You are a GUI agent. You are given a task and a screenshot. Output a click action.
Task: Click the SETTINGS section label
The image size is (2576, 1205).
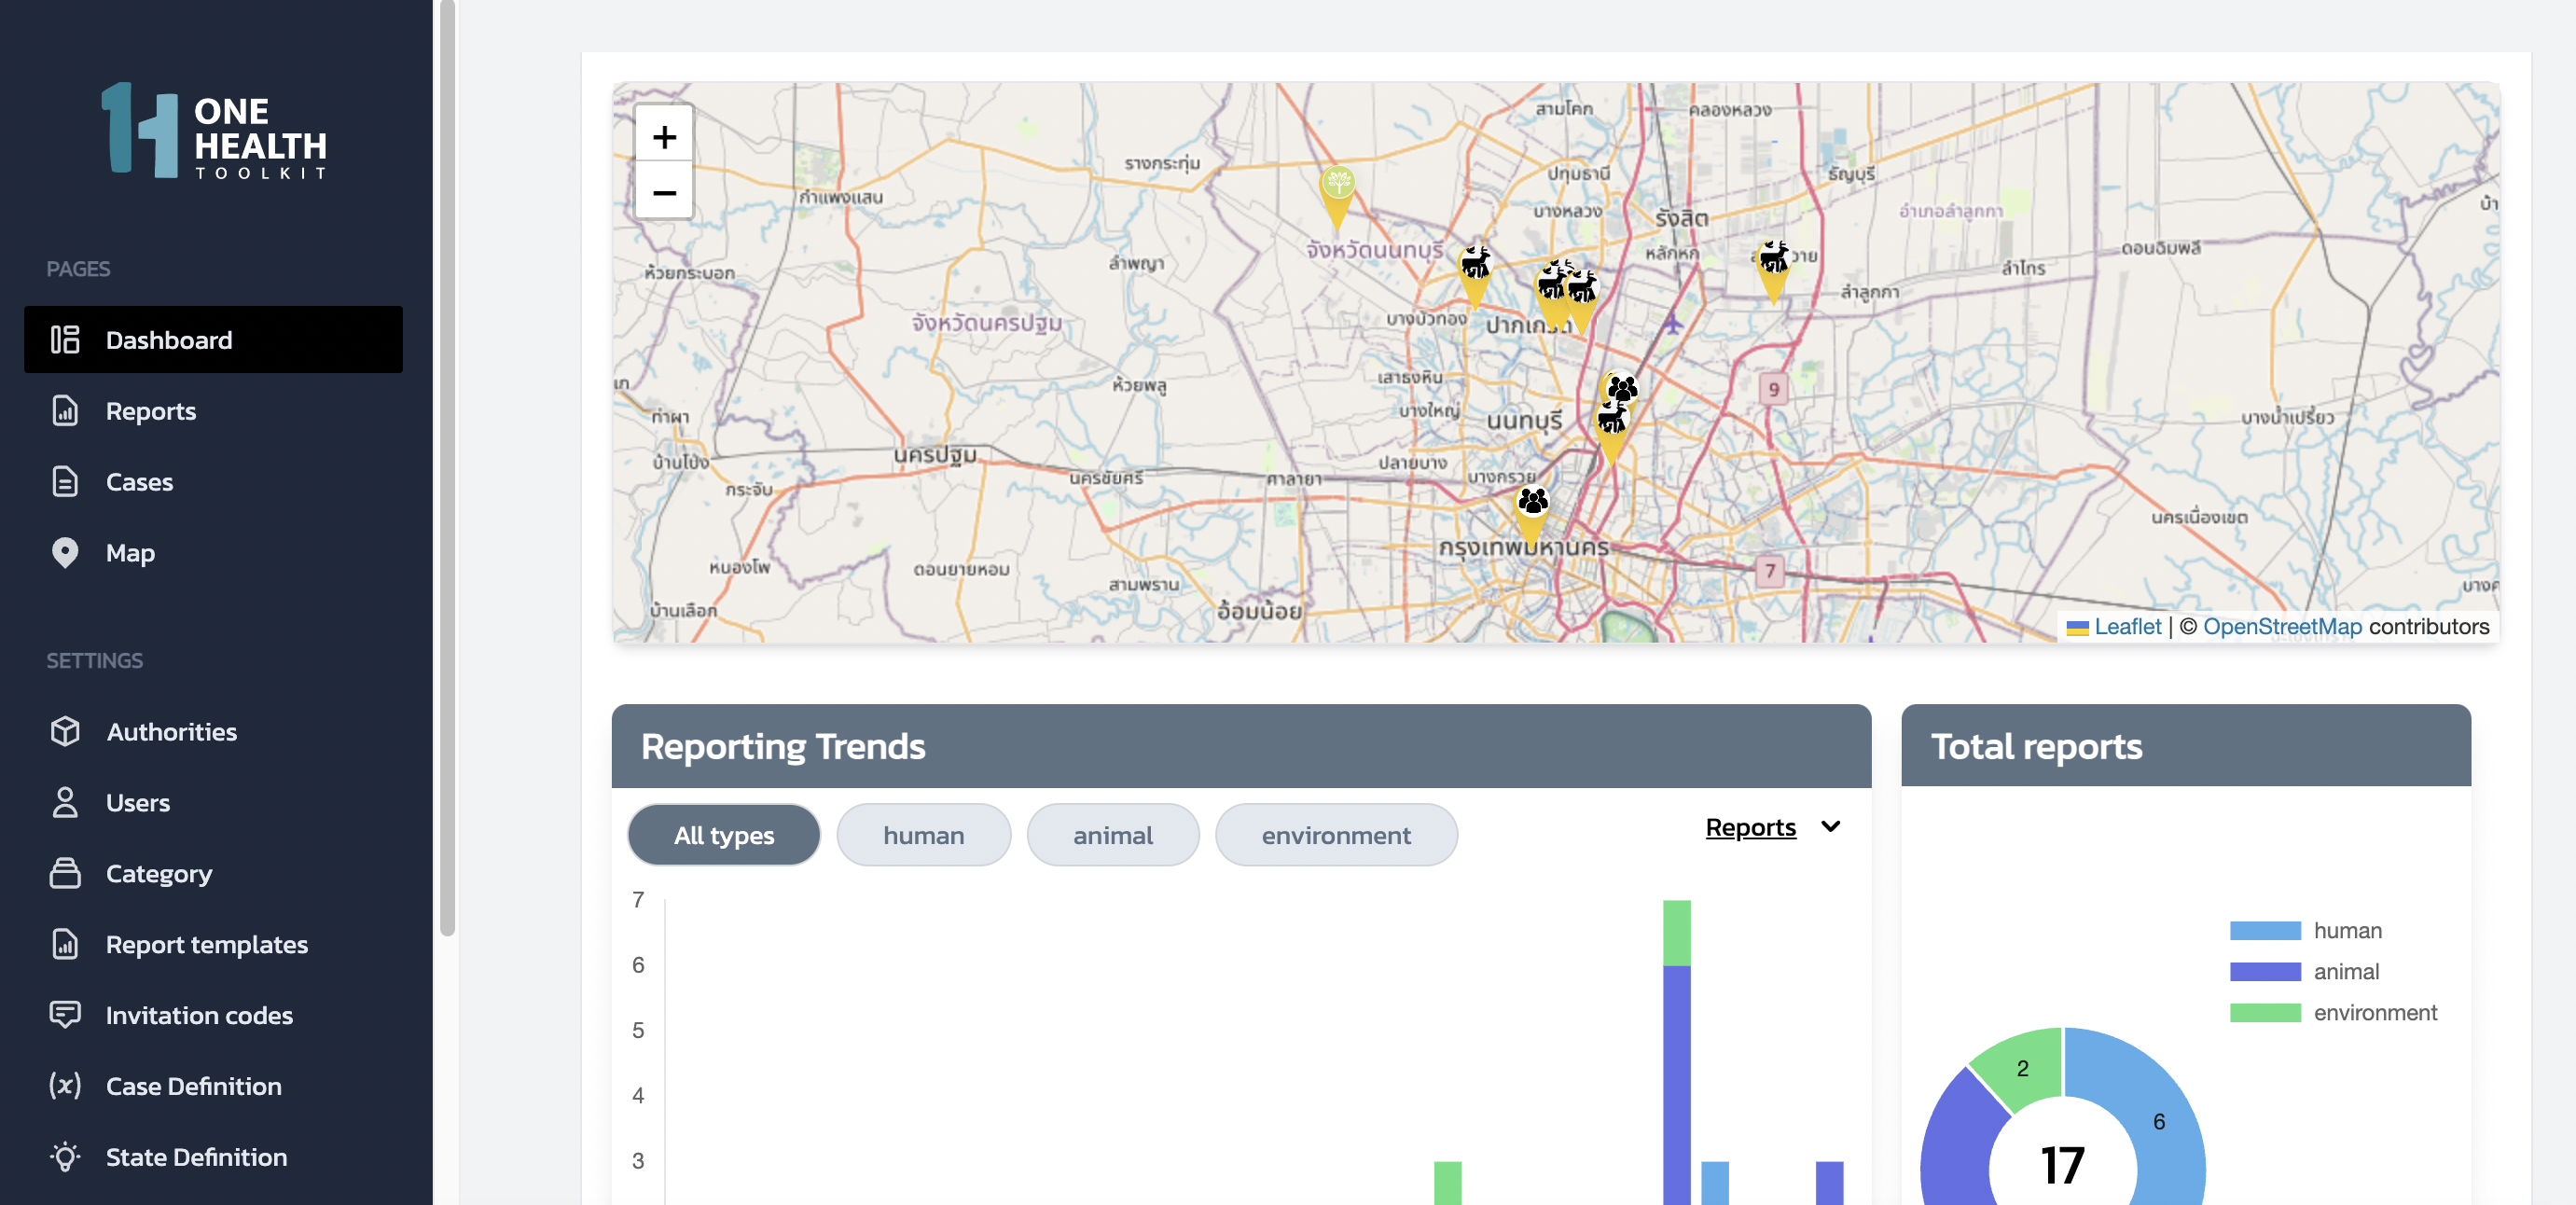click(94, 660)
